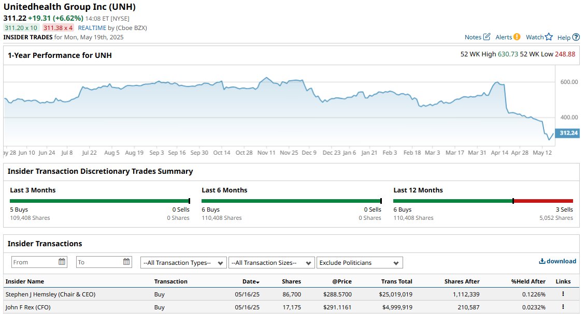Click the red ask quote 311.38 x 4
586x314 pixels.
[58, 27]
